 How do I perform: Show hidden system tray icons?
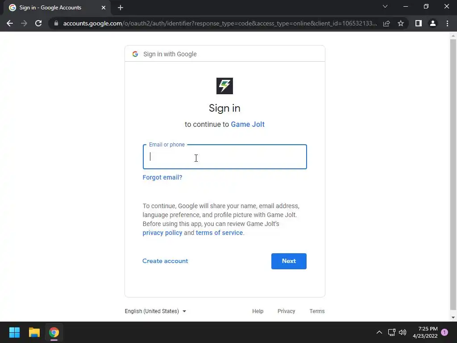click(379, 332)
